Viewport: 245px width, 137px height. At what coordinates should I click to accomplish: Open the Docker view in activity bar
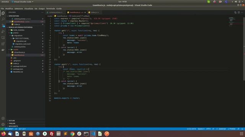[x=3, y=50]
